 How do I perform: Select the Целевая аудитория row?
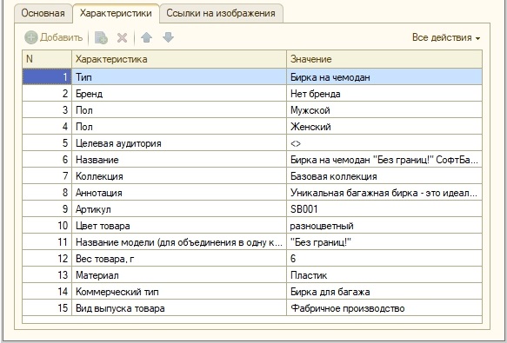tap(252, 143)
